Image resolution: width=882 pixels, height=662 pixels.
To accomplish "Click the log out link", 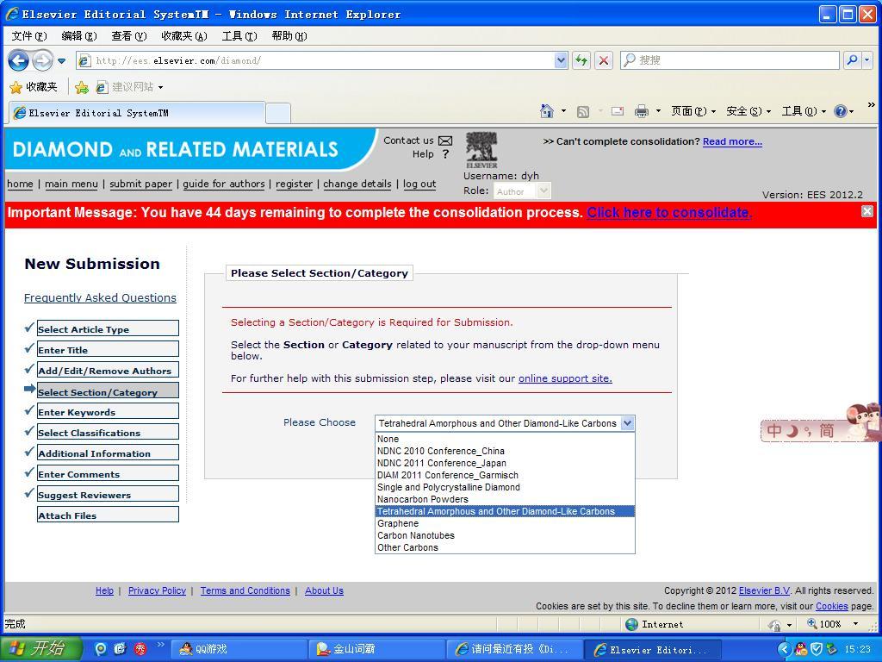I will [419, 184].
